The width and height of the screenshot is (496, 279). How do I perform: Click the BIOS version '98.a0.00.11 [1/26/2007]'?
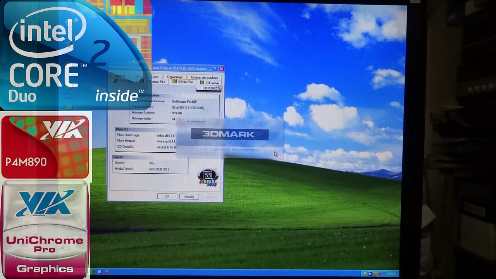tap(188, 108)
